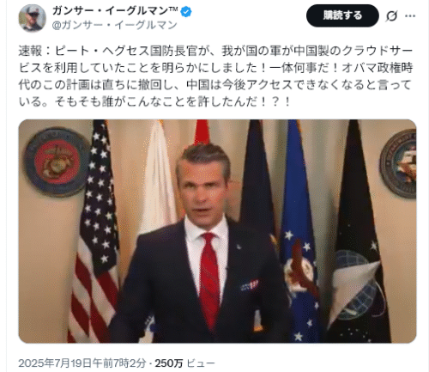
Task: Click the blue verified badge
Action: coord(186,12)
